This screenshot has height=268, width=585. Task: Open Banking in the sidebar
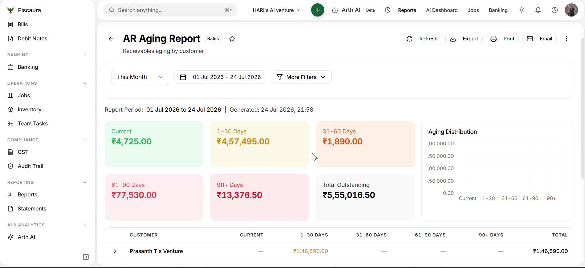pyautogui.click(x=28, y=67)
